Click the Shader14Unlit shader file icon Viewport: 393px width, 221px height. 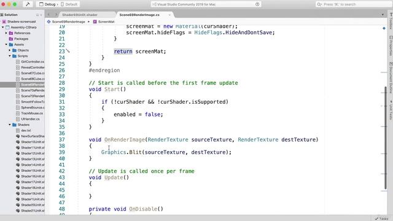click(x=18, y=165)
